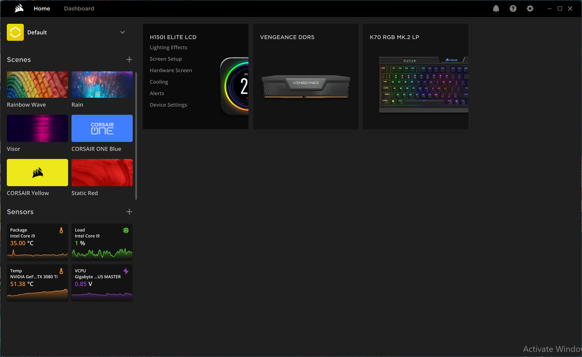
Task: Open the Package Intel Core i9 sensor
Action: (37, 242)
